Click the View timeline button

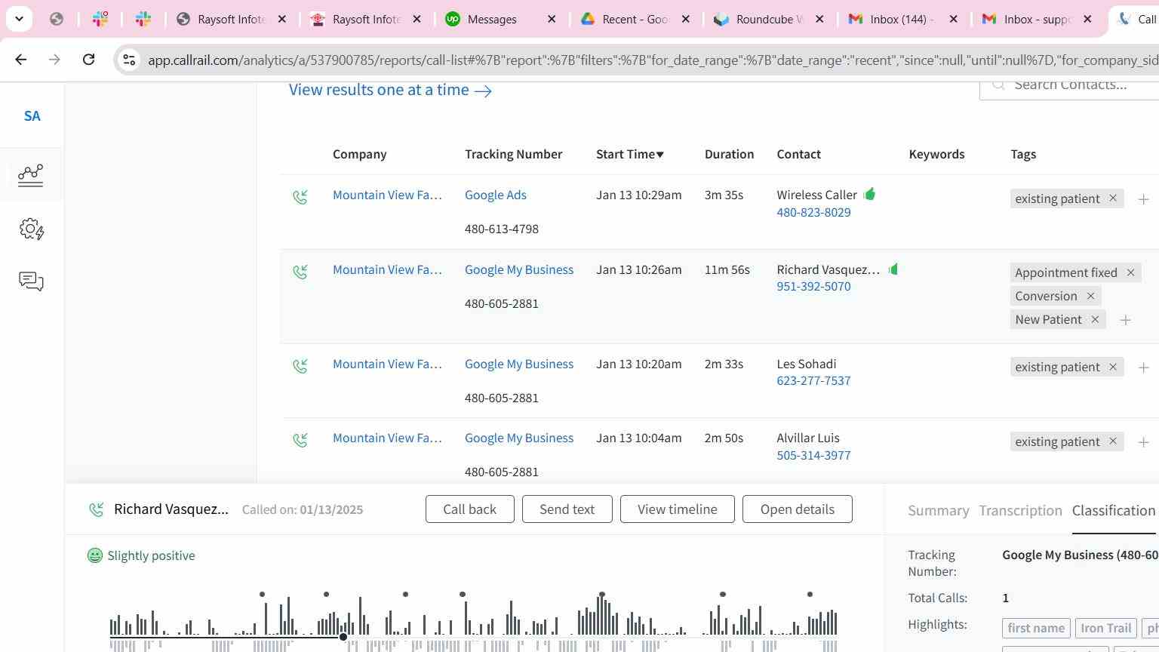point(678,509)
